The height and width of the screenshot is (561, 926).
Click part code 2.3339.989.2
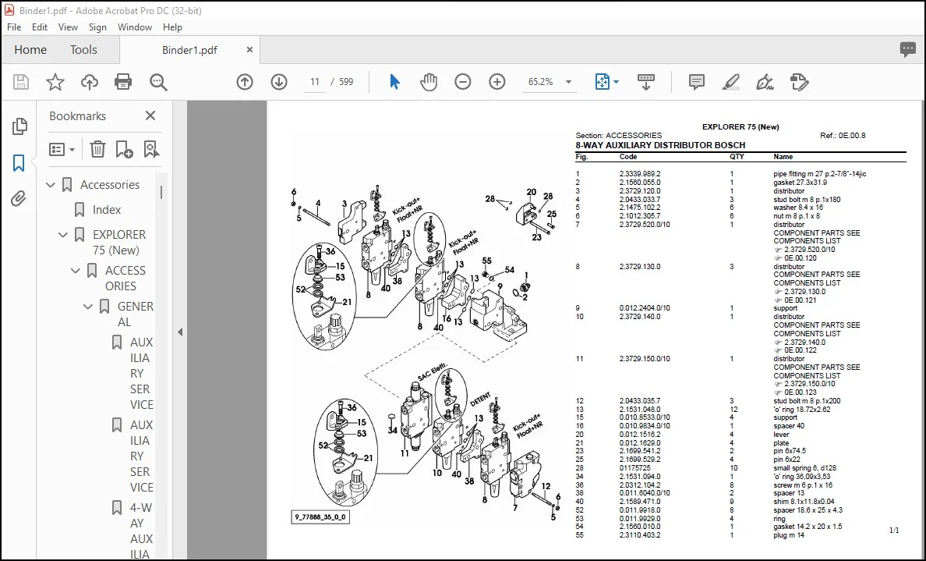pyautogui.click(x=640, y=175)
